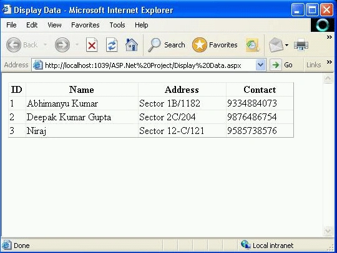Click the ID cell in Niraj row
The height and width of the screenshot is (253, 337).
[17, 131]
